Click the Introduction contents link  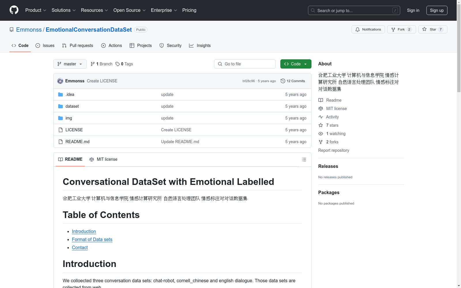pyautogui.click(x=84, y=231)
